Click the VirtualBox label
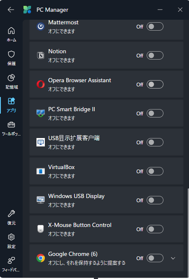 (61, 167)
